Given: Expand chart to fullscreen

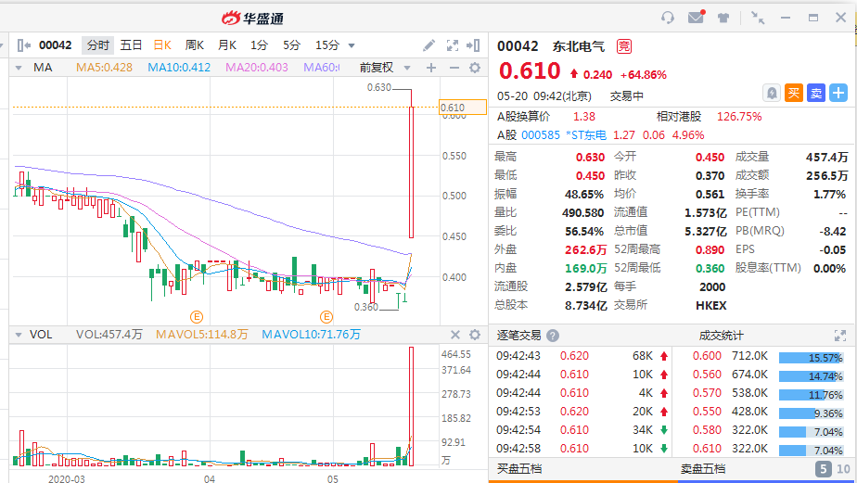Looking at the screenshot, I should click(453, 45).
